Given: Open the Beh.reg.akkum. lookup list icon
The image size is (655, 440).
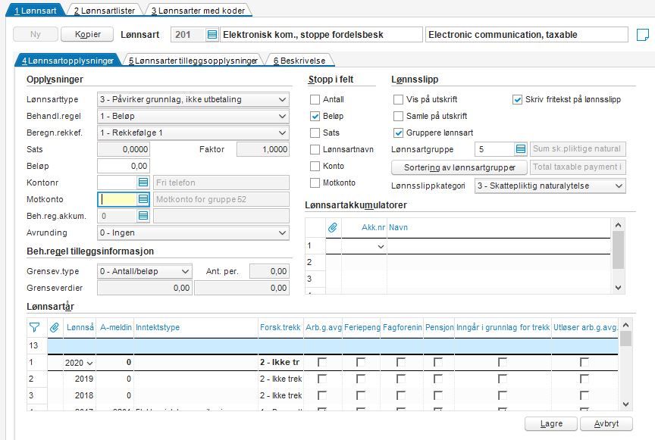Looking at the screenshot, I should pyautogui.click(x=143, y=216).
